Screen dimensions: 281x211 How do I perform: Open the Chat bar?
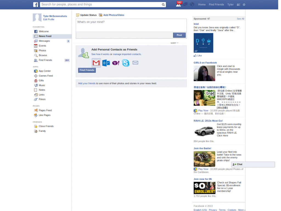coord(253,164)
